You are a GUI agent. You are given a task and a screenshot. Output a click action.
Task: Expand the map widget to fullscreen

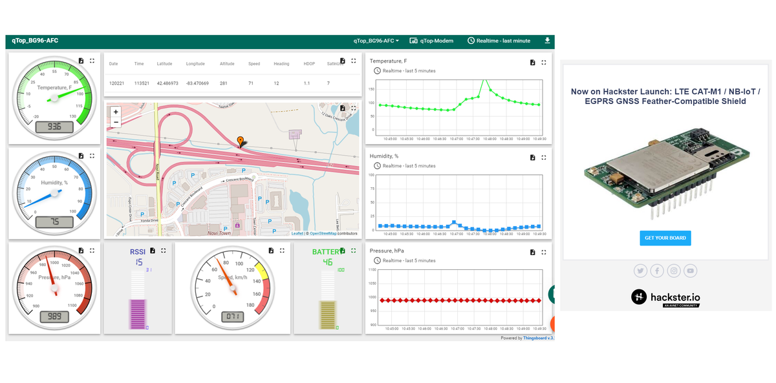pos(353,109)
